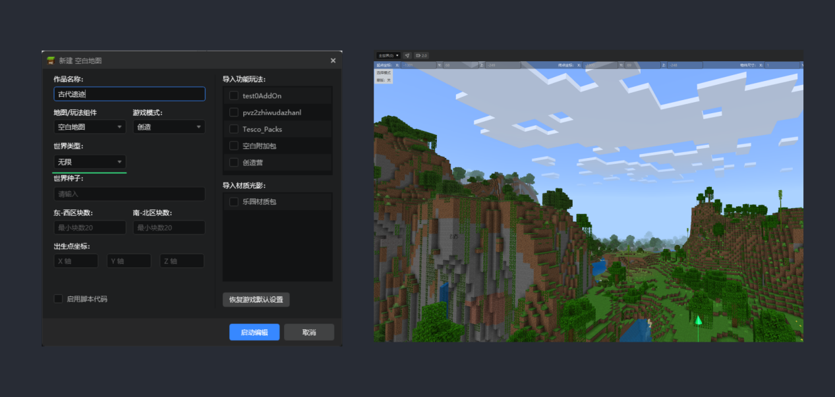Check the pvz2zhiwudazhanl checkbox
The image size is (835, 397).
click(x=233, y=113)
